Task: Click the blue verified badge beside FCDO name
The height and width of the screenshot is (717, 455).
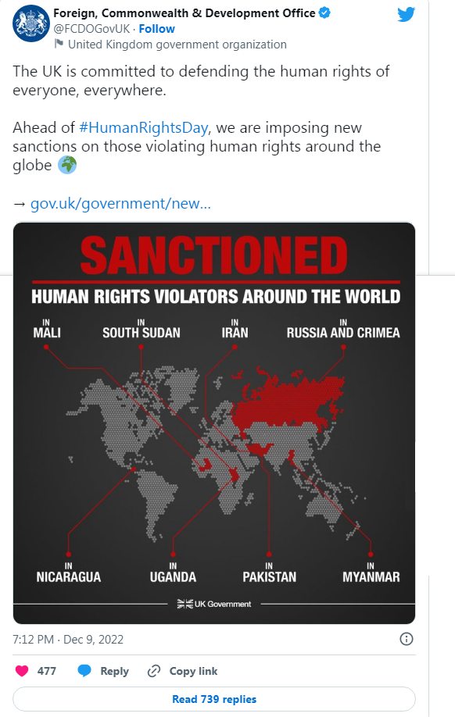Action: 323,13
